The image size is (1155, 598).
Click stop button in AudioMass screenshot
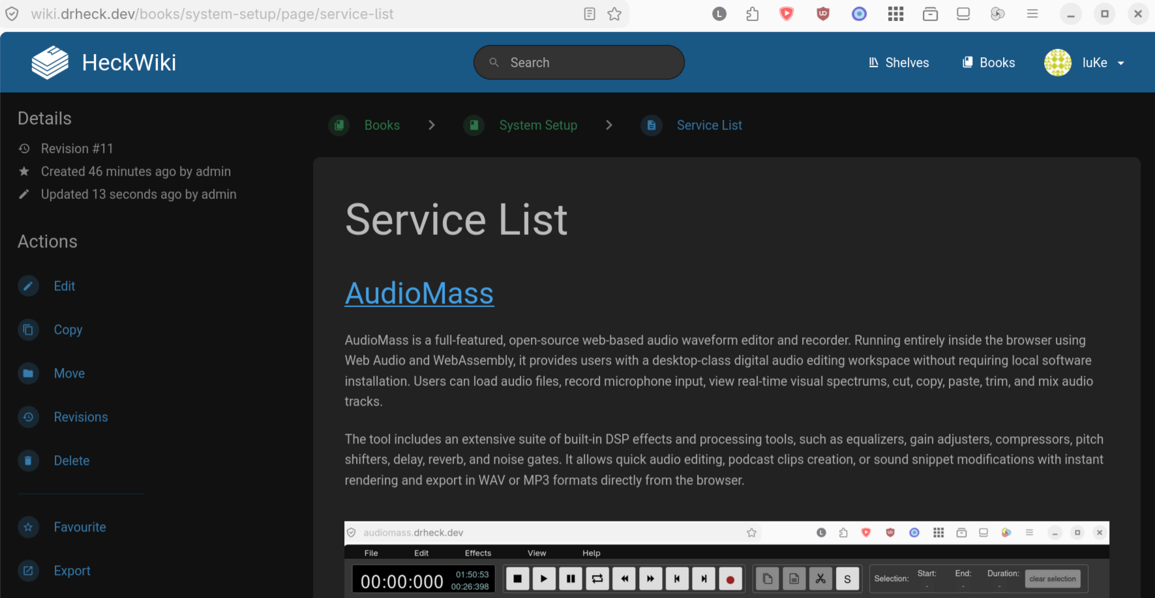click(517, 578)
